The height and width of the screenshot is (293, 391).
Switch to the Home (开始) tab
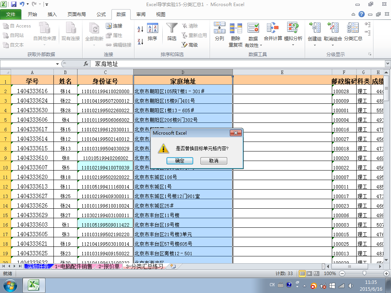(x=32, y=14)
